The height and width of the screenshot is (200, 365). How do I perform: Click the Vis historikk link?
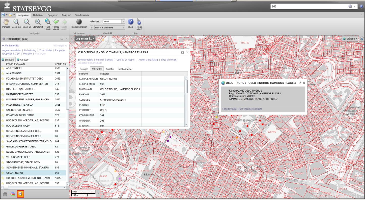pos(10,46)
